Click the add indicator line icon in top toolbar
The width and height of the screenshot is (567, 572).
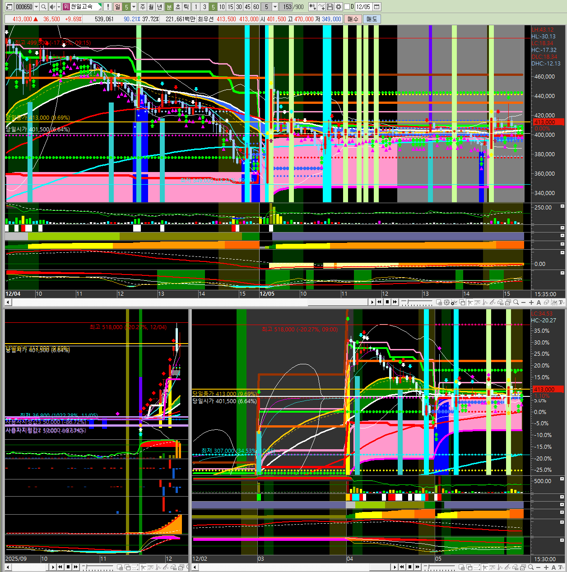coord(321,7)
